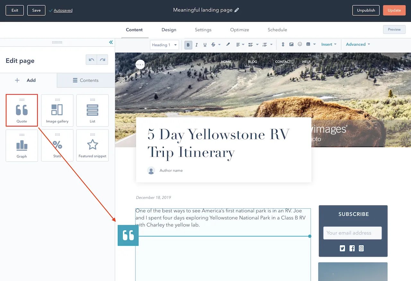The image size is (411, 281).
Task: Choose the Featured snippet module
Action: pos(92,145)
